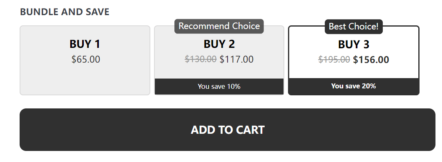
Task: Click empty area below $65.00 in BUY 1 card
Action: pyautogui.click(x=85, y=81)
